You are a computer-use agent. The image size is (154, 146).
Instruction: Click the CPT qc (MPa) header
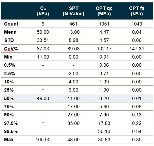coord(104,11)
